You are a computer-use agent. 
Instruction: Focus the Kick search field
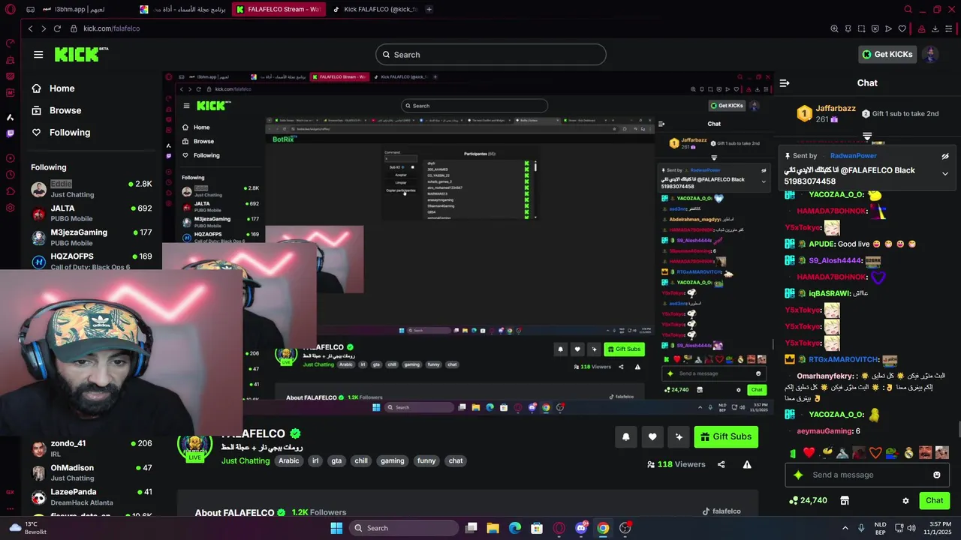click(490, 54)
